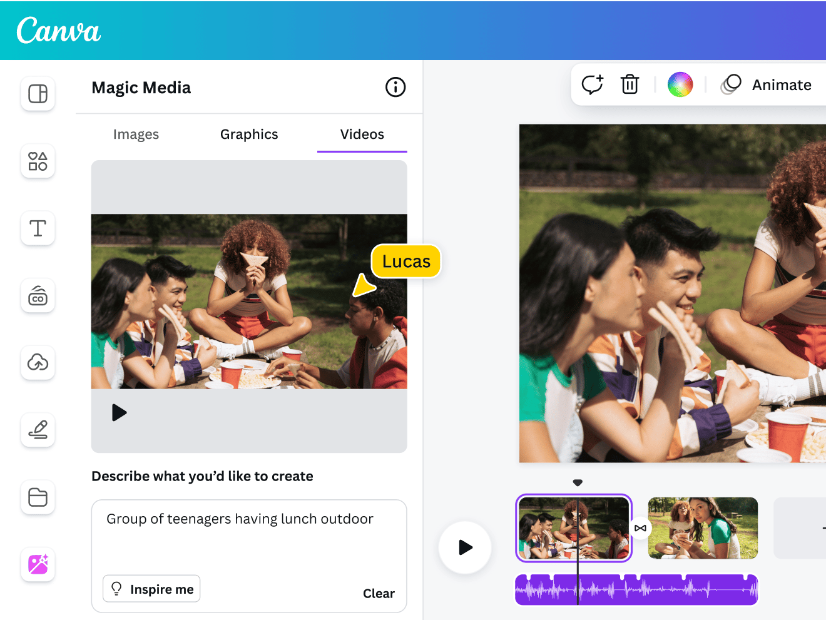This screenshot has width=826, height=620.
Task: Switch to the Images tab
Action: click(x=136, y=134)
